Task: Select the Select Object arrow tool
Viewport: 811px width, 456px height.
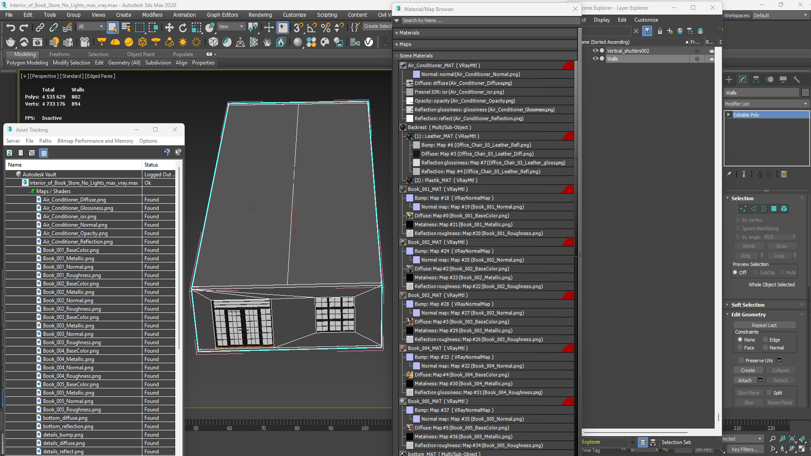Action: [x=112, y=28]
